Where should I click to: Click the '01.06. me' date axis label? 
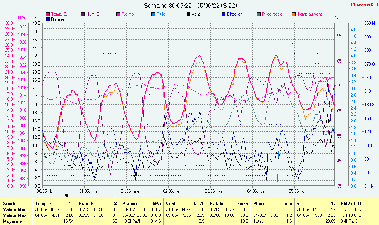pyautogui.click(x=130, y=191)
